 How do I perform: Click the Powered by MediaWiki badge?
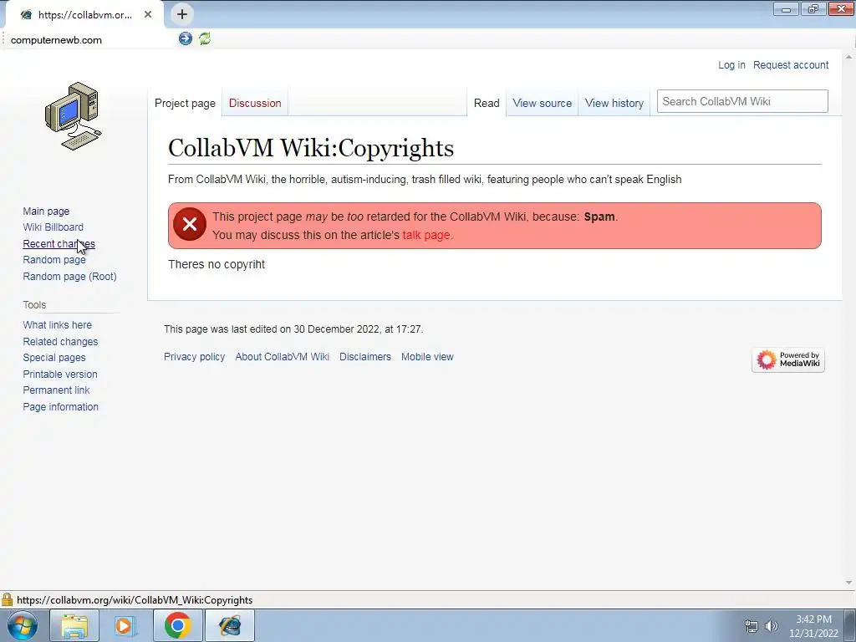pyautogui.click(x=787, y=359)
